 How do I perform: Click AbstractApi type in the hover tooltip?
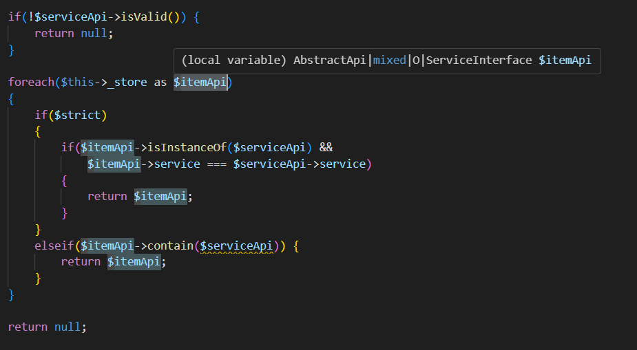point(329,61)
